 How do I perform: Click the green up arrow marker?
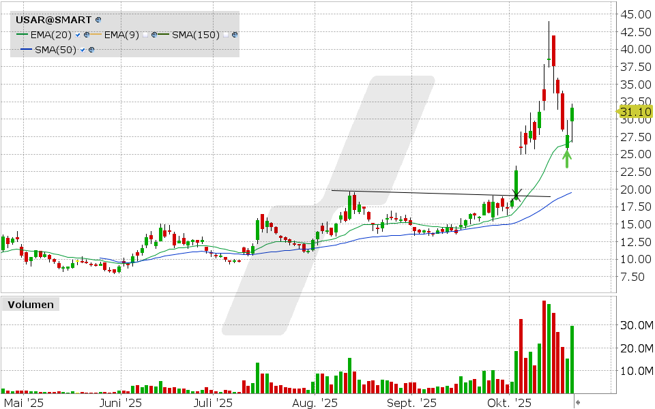(567, 158)
